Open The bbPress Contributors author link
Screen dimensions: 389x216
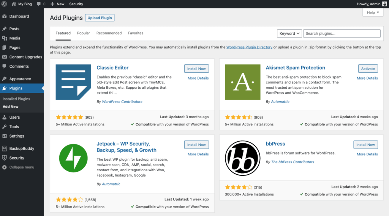click(293, 162)
